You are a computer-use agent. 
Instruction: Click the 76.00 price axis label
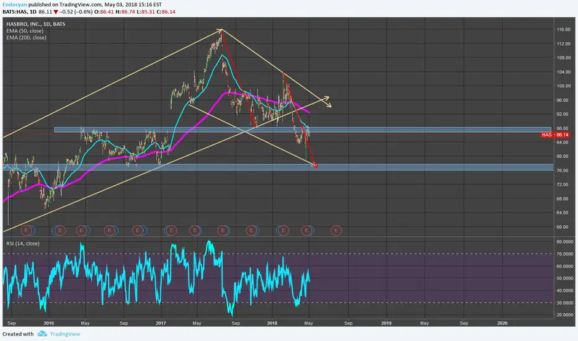[562, 170]
